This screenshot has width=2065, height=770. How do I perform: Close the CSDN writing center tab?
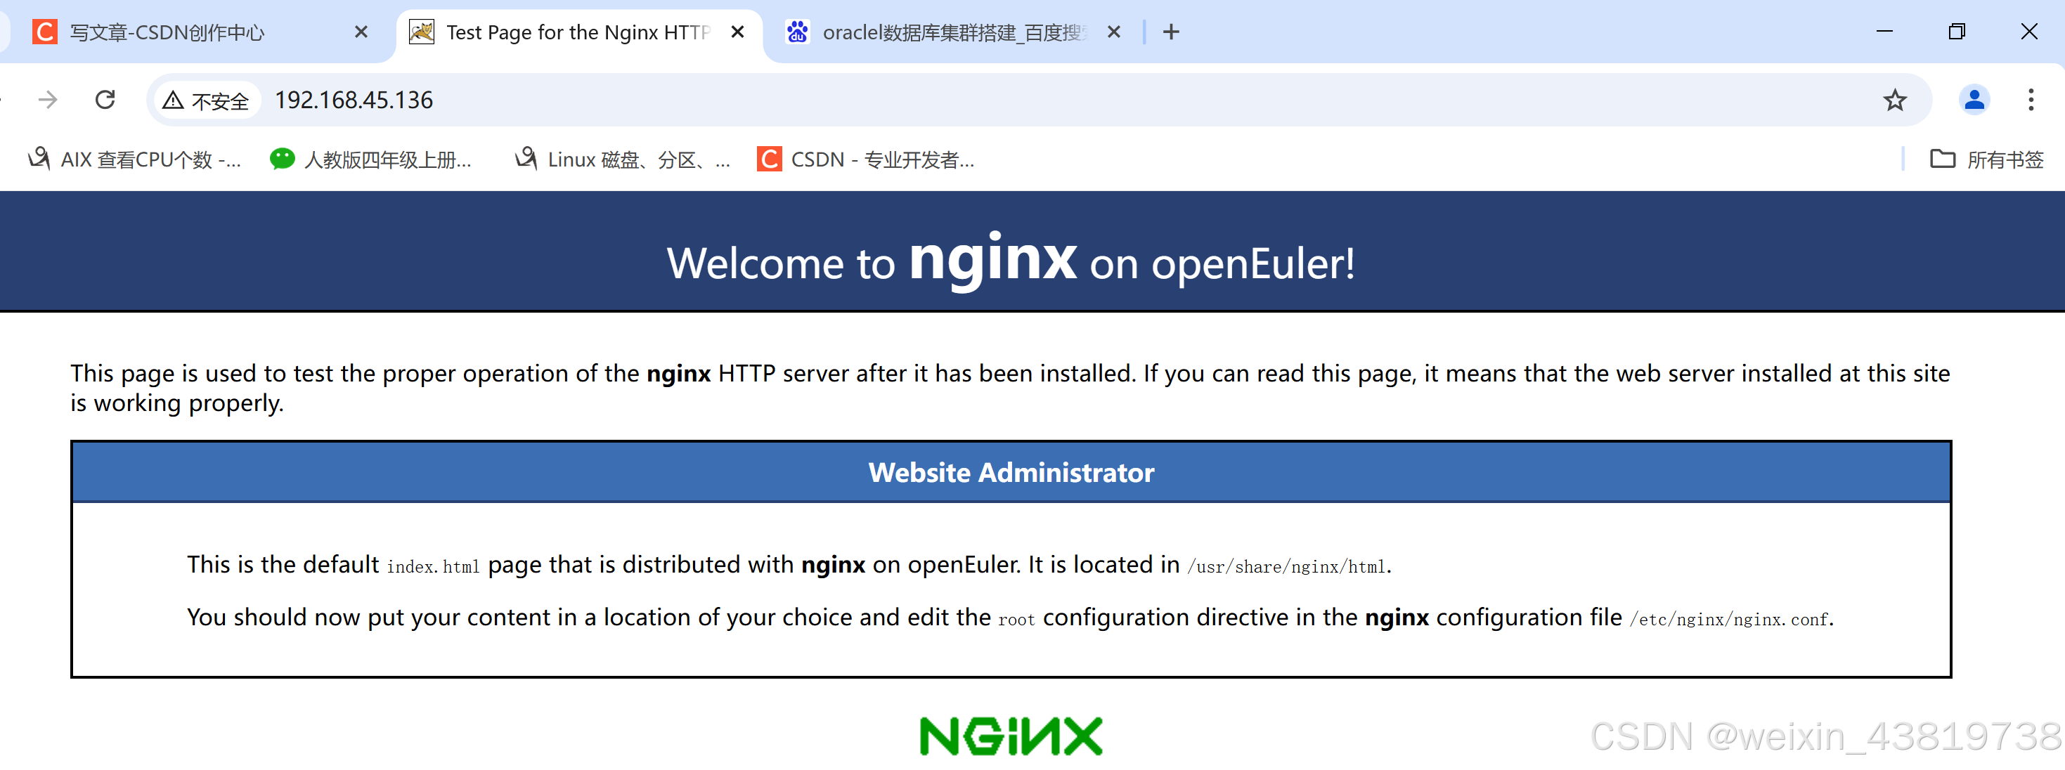click(x=361, y=32)
